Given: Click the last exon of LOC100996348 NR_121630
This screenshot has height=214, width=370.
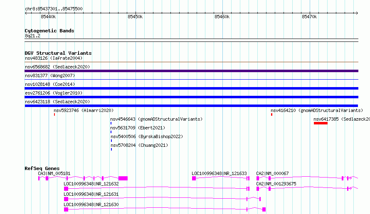Looking at the screenshot, I should click(264, 209).
